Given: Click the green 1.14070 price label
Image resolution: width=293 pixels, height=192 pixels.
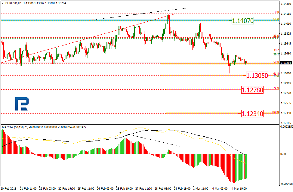Looking at the screenshot, I should (243, 21).
